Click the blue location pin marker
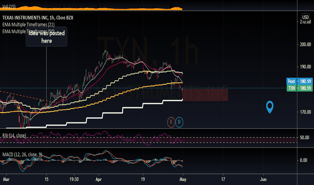This screenshot has height=185, width=314. (x=270, y=107)
